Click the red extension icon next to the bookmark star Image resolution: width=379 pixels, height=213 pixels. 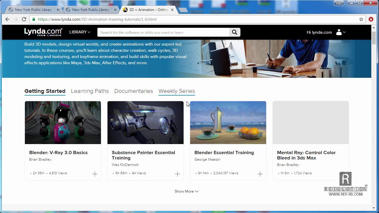pos(371,19)
